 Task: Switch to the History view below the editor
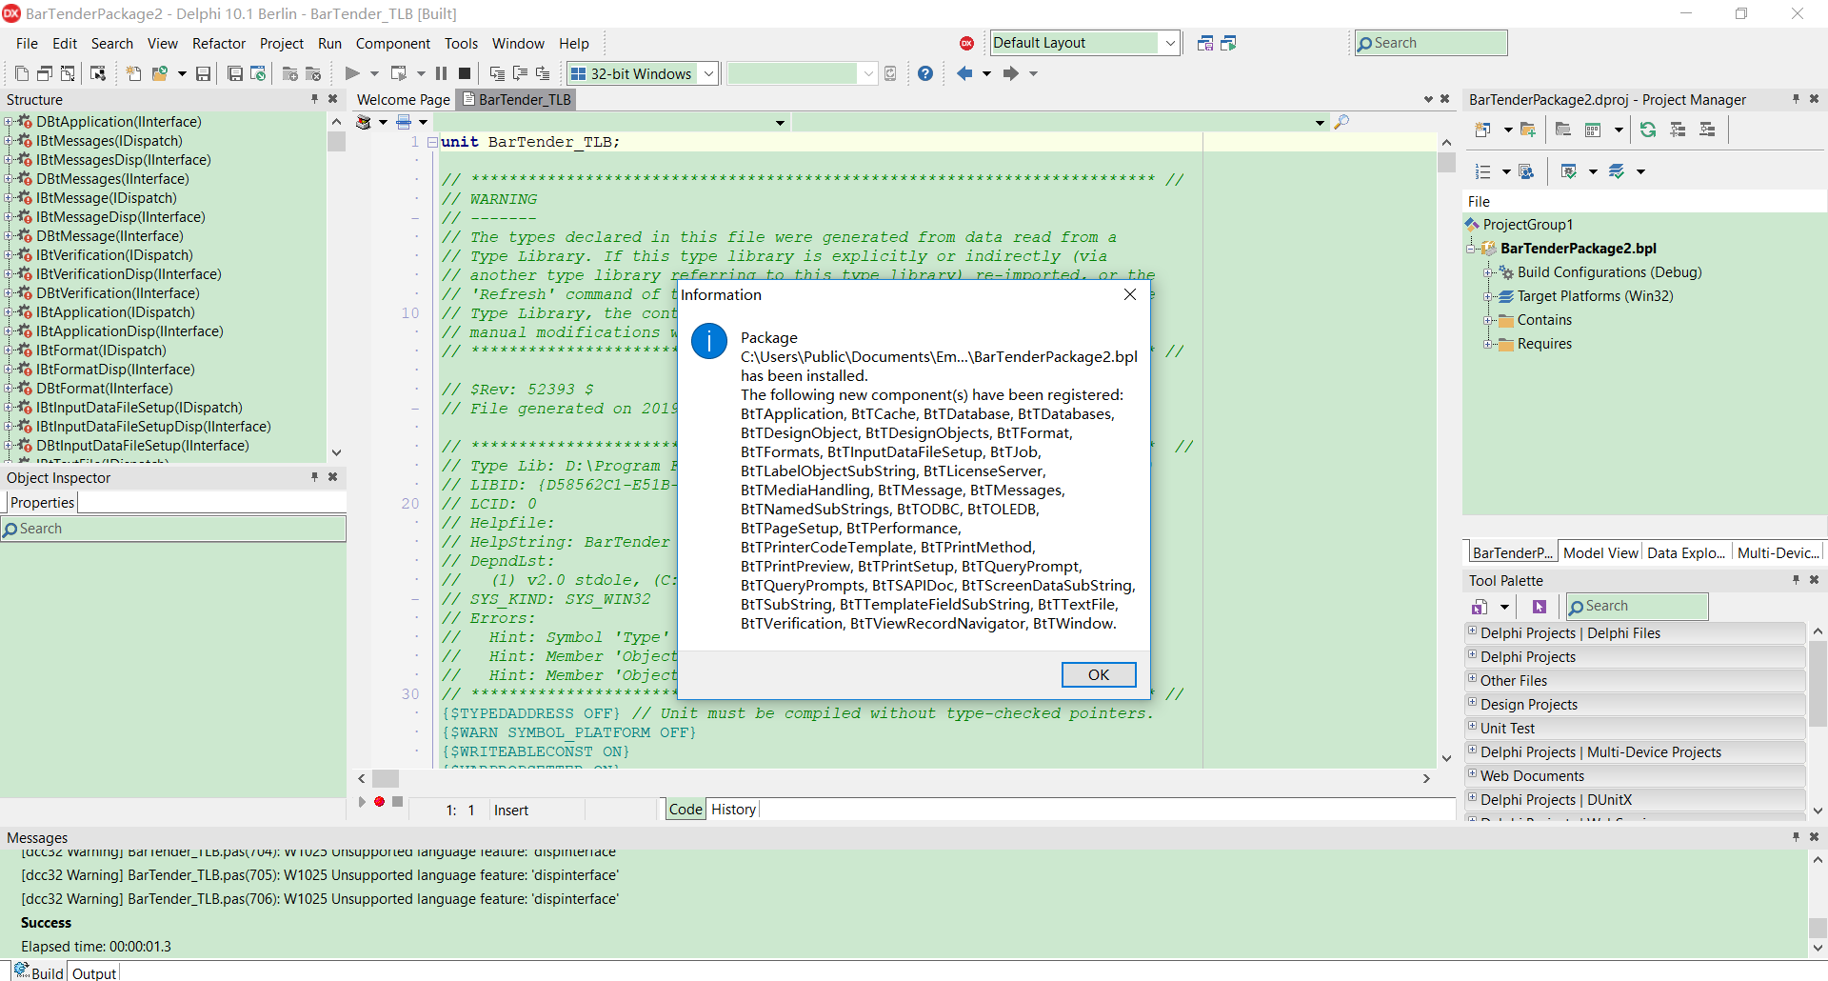point(733,809)
